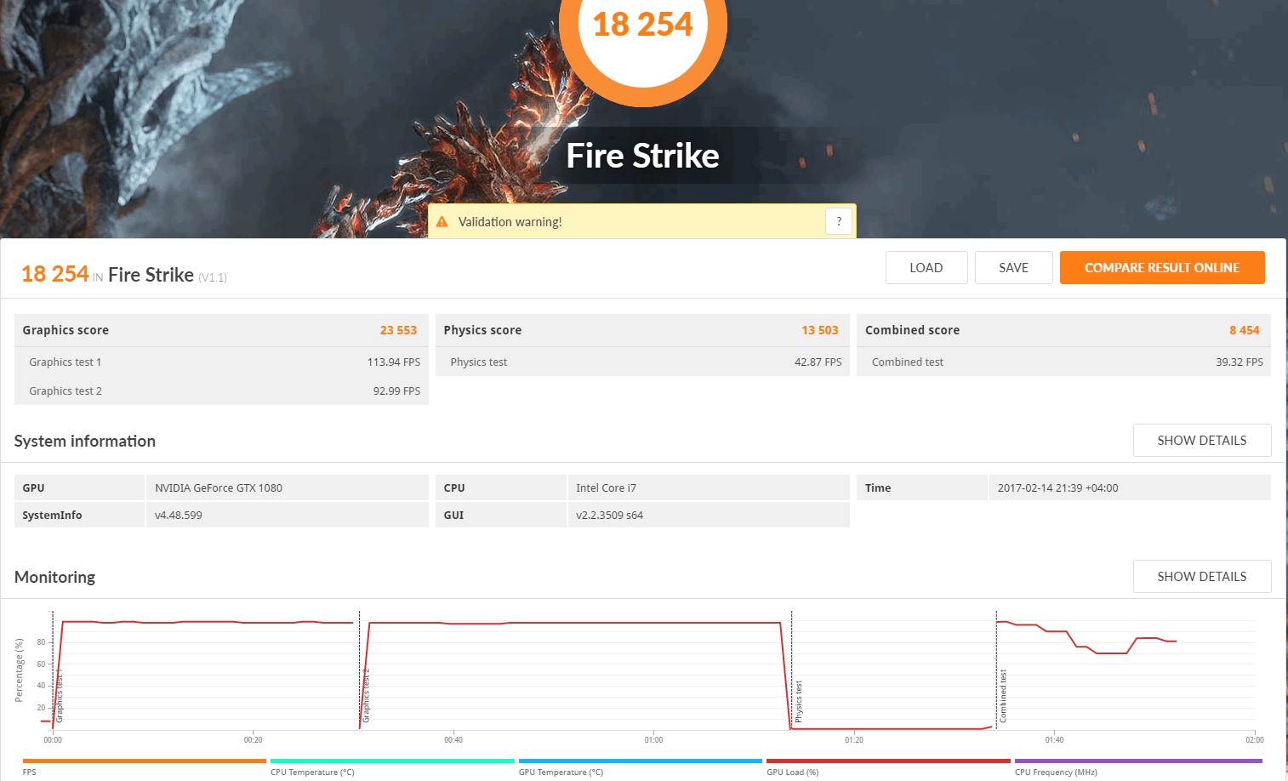Click the 01:00 tick on the time axis
The image size is (1288, 781).
click(x=654, y=740)
